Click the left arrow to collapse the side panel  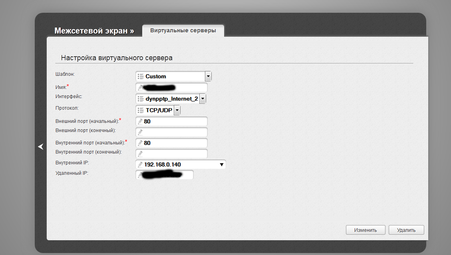tap(40, 147)
